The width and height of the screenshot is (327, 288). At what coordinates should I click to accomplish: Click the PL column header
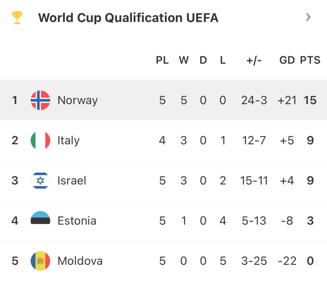click(162, 60)
